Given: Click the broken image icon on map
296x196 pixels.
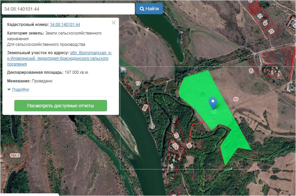Looking at the screenshot, I should [123, 69].
